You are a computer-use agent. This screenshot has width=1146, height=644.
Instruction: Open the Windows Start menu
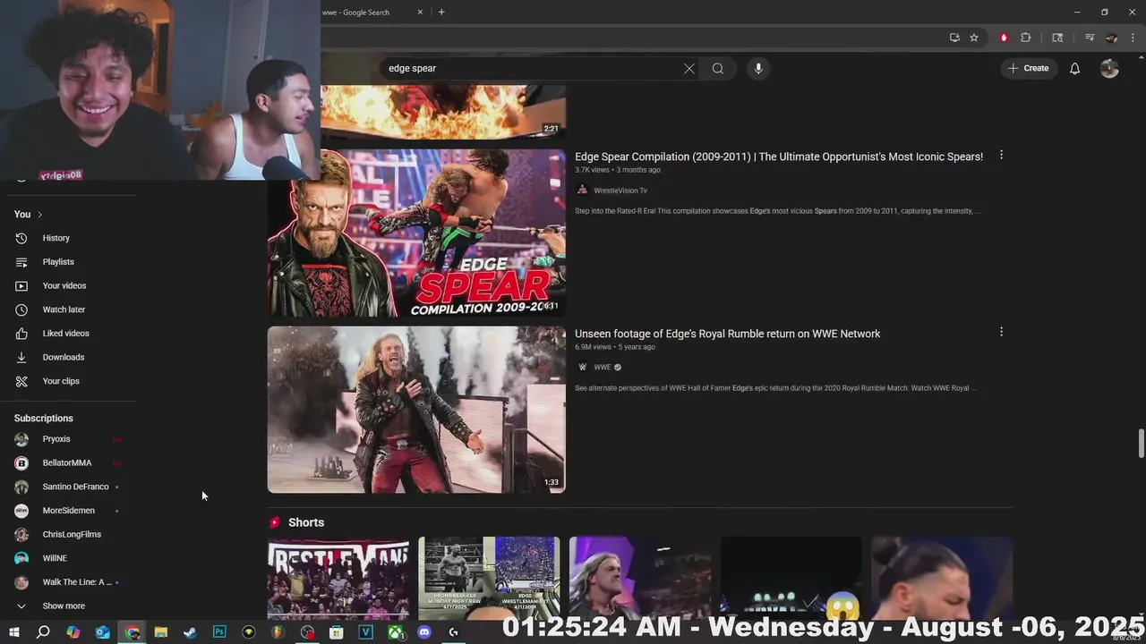click(13, 632)
